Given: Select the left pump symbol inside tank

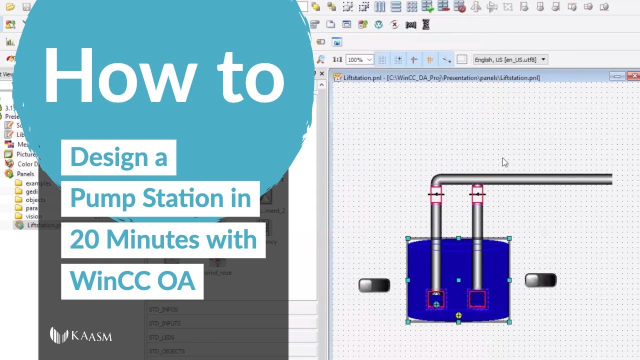Looking at the screenshot, I should (436, 299).
